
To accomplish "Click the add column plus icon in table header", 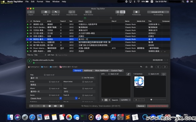I will pos(28,21).
